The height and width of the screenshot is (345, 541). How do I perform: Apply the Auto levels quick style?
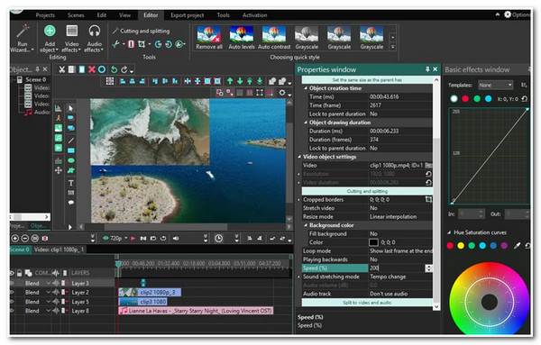pos(242,38)
